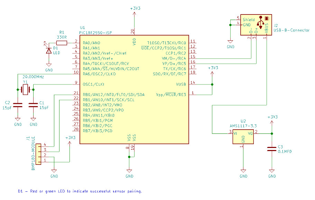
Task: Click the GND symbol under U1 VSS pins
Action: (129, 171)
